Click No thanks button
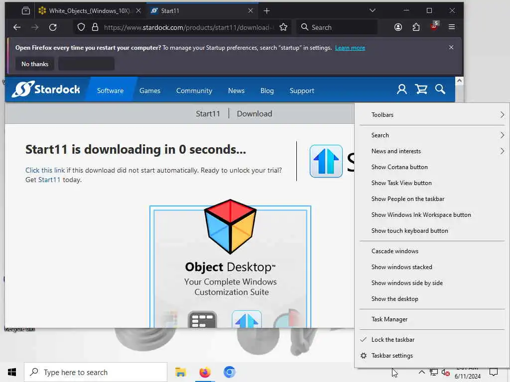510x382 pixels. 35,64
